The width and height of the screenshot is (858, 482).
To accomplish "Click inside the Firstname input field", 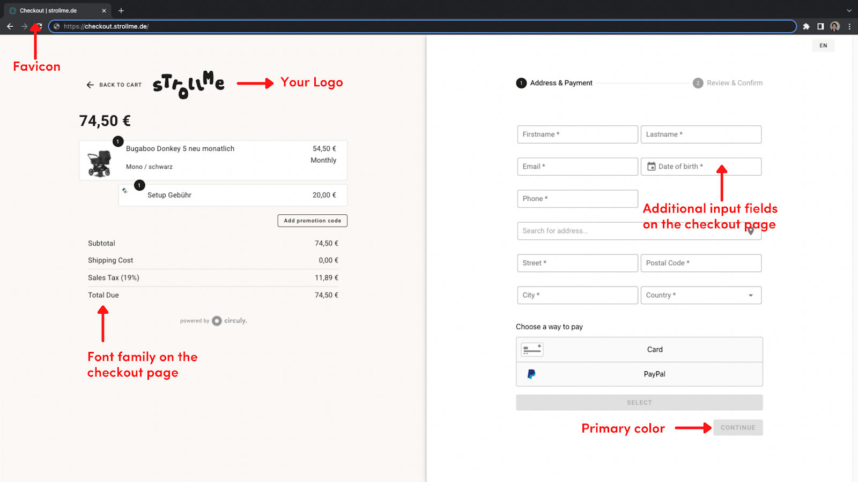I will click(577, 134).
